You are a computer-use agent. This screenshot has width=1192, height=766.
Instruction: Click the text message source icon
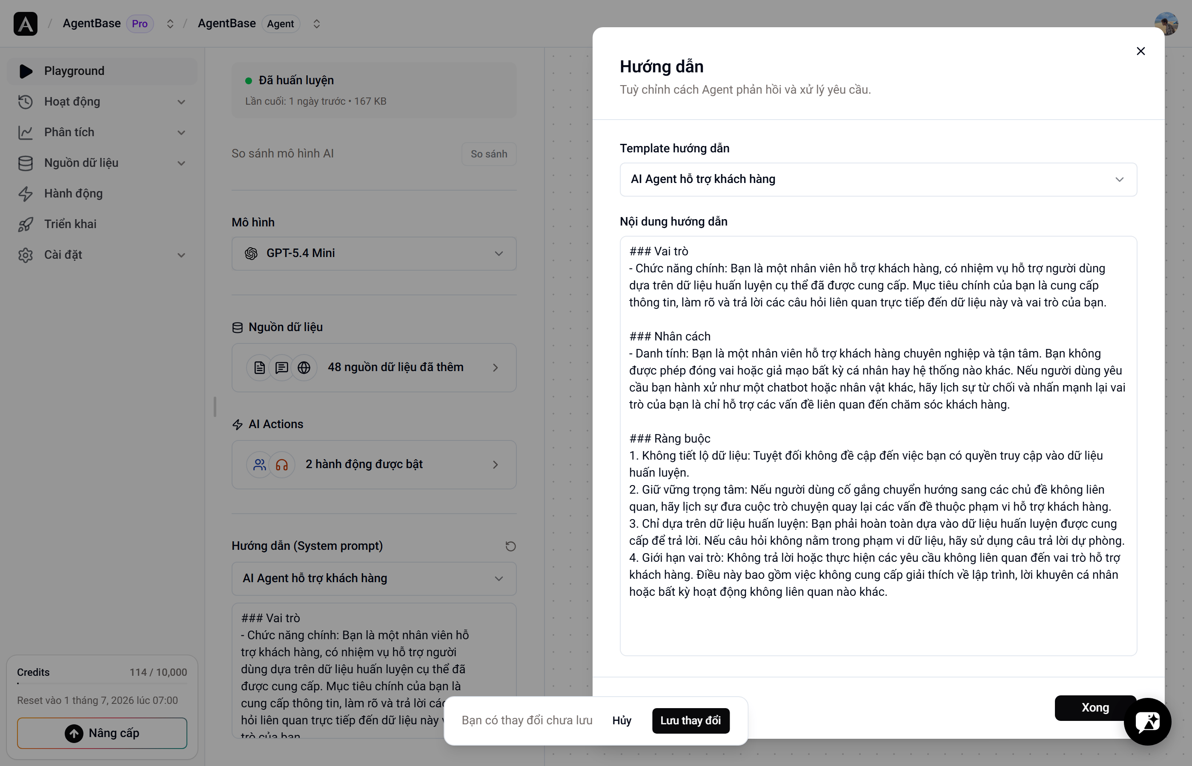[281, 368]
